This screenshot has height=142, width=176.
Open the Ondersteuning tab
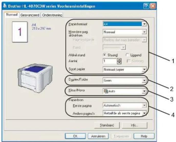point(52,15)
